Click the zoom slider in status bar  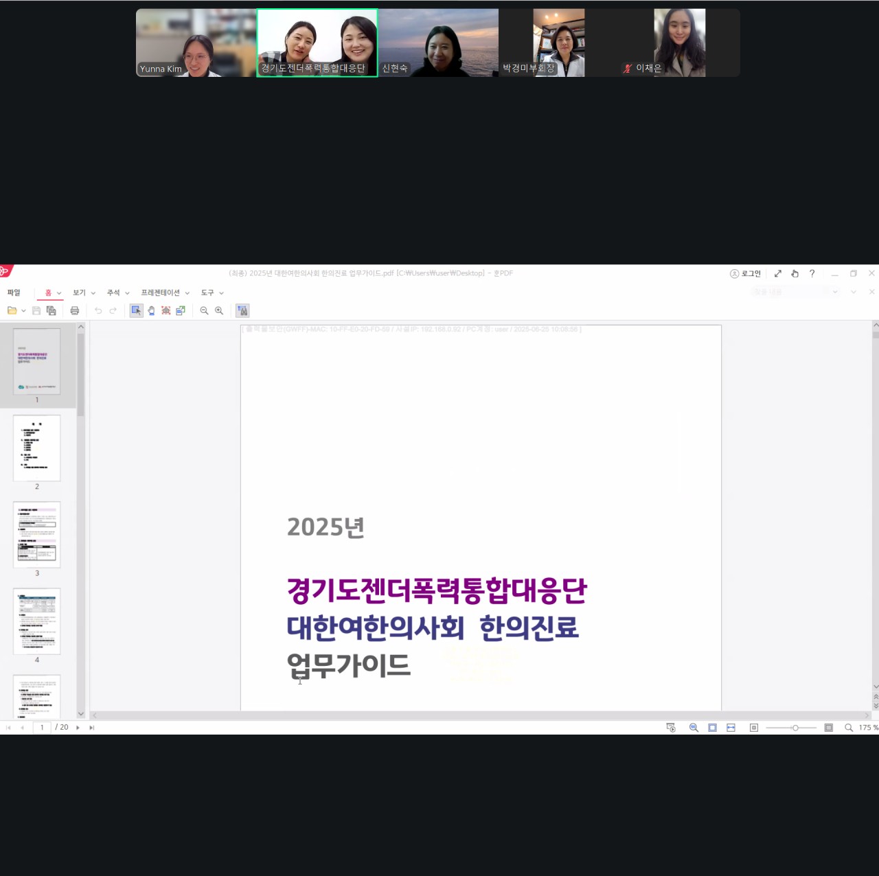click(x=795, y=728)
